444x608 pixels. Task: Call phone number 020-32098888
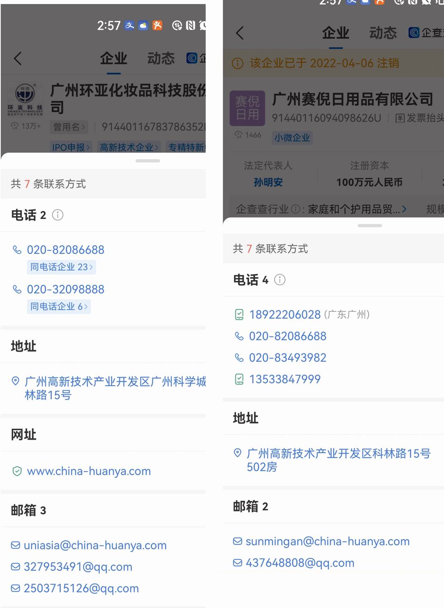click(x=65, y=289)
